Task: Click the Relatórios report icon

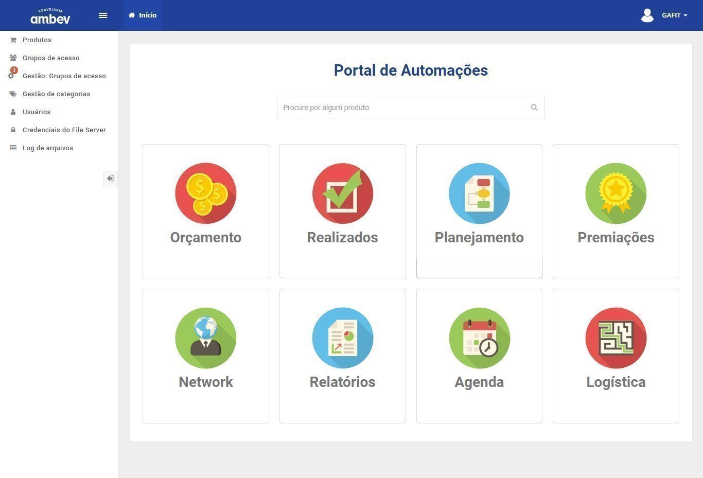Action: pos(342,338)
